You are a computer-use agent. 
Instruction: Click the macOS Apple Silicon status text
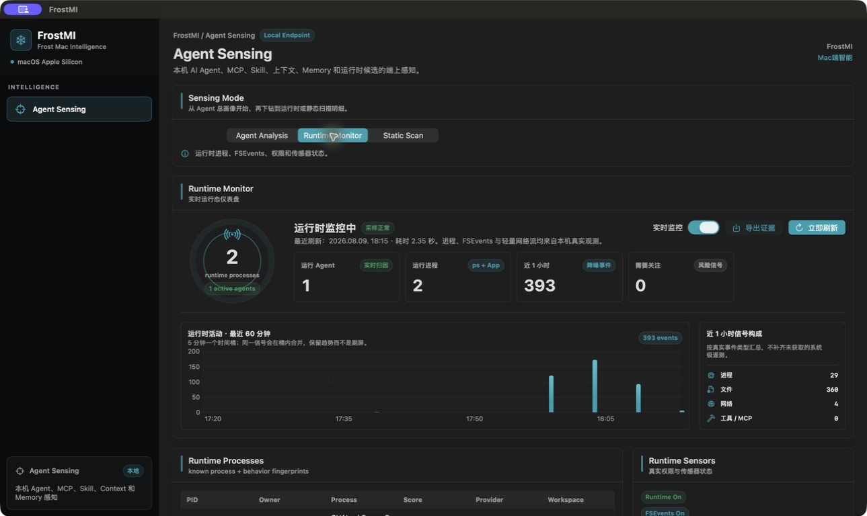coord(50,62)
